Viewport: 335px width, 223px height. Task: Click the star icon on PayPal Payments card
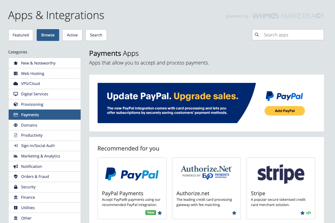[x=160, y=213]
